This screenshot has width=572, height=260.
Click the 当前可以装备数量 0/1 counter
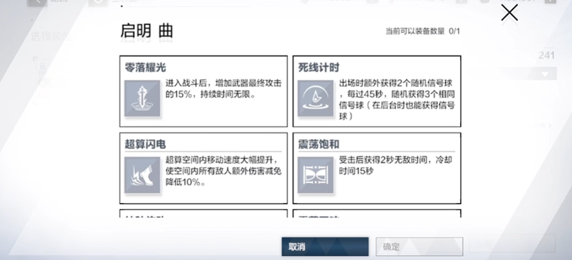click(423, 32)
